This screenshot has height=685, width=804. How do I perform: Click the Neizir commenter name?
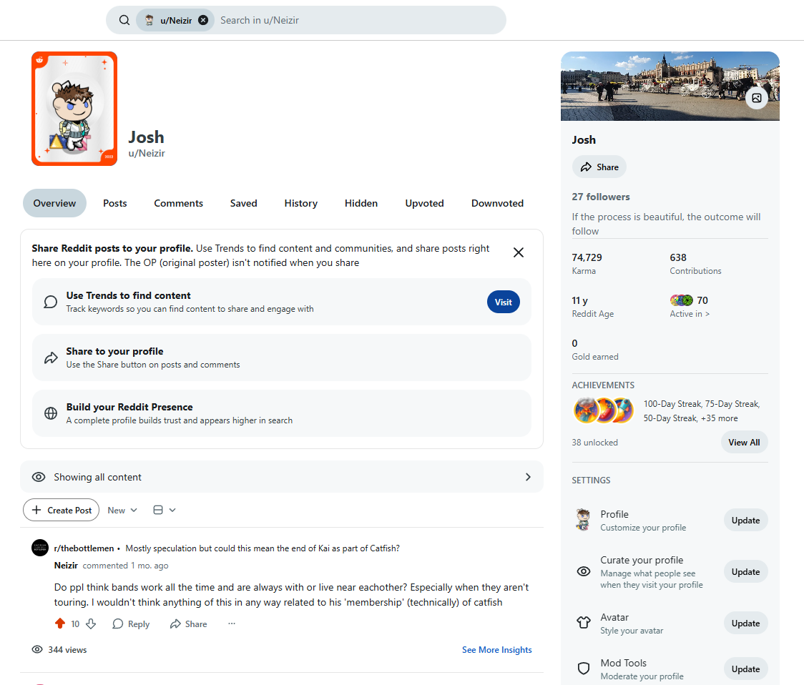[x=66, y=566]
